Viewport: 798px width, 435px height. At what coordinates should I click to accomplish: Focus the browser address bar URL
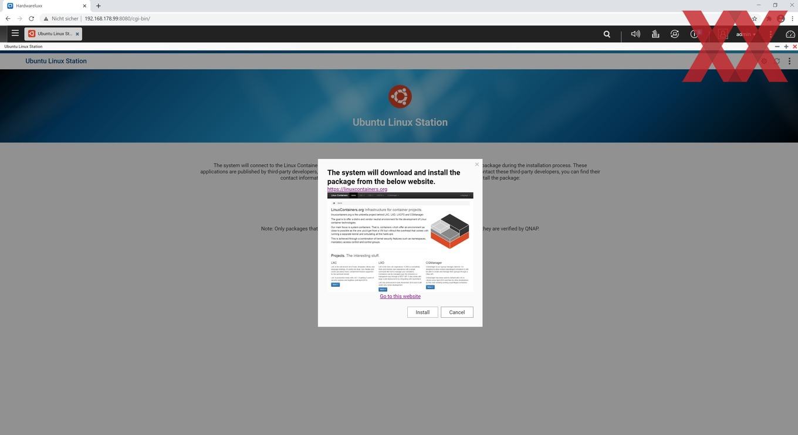point(117,19)
